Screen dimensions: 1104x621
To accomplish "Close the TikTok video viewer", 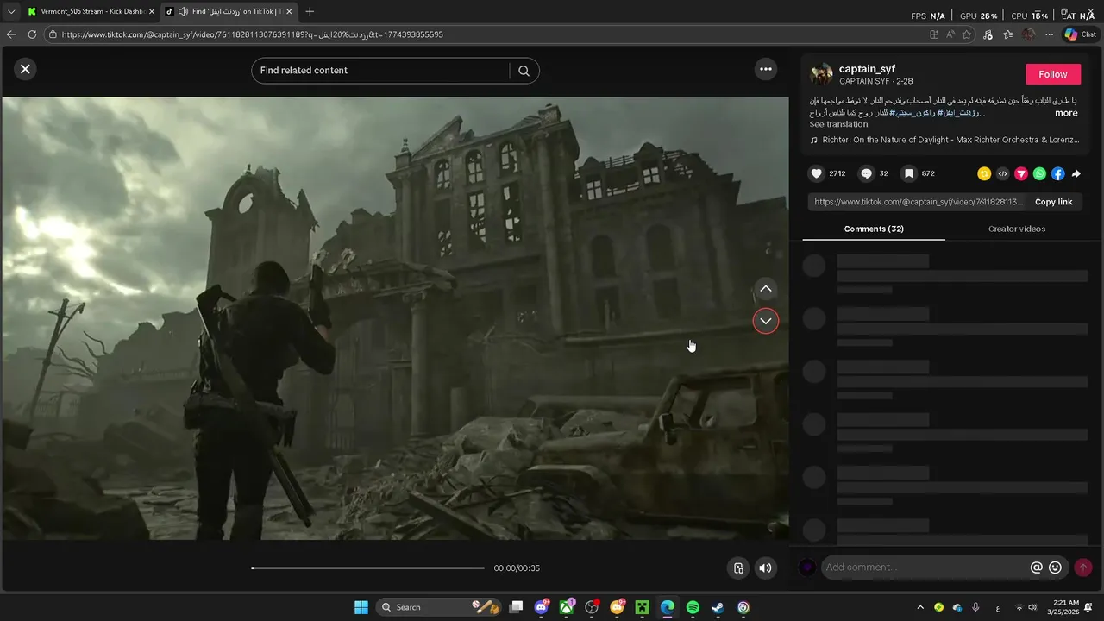I will [x=25, y=69].
